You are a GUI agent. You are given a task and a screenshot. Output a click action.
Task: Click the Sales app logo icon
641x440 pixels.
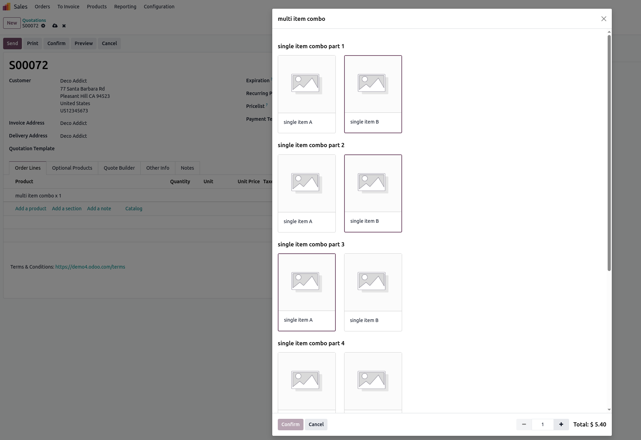click(7, 7)
